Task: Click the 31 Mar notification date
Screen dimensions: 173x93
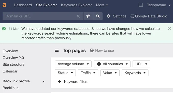Action: [x=13, y=29]
